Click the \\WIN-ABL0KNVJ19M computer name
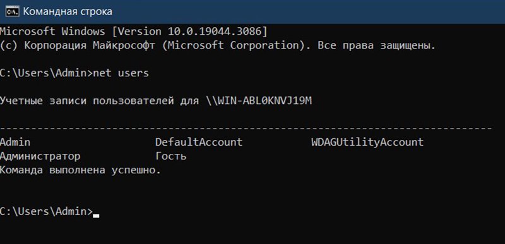The image size is (505, 244). [259, 101]
